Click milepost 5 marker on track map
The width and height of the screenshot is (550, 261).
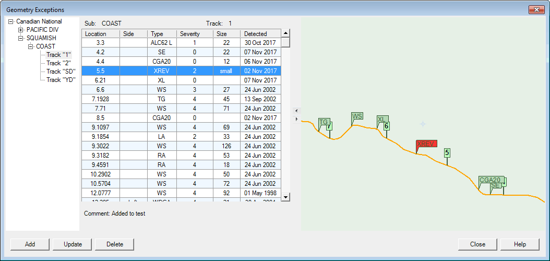click(x=447, y=153)
